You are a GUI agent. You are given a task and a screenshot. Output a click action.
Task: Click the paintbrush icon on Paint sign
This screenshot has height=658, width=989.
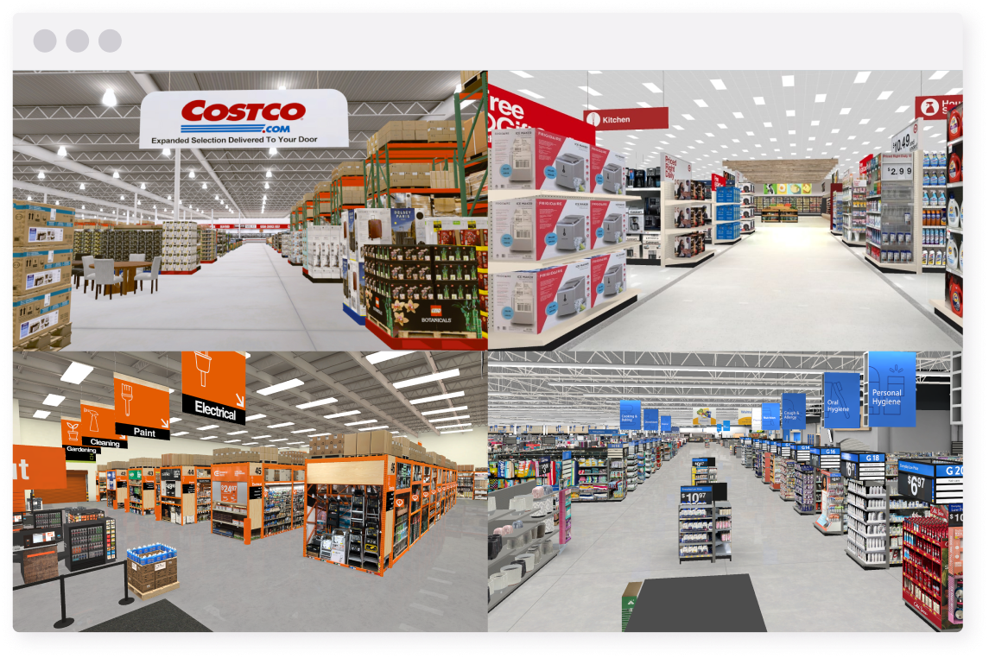click(127, 400)
